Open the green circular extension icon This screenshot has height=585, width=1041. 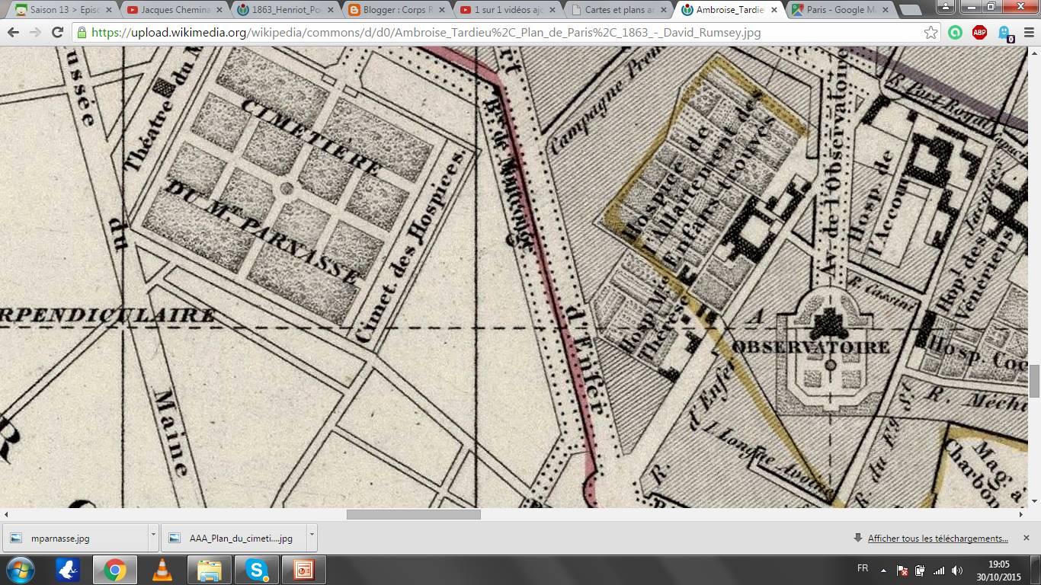pos(955,33)
